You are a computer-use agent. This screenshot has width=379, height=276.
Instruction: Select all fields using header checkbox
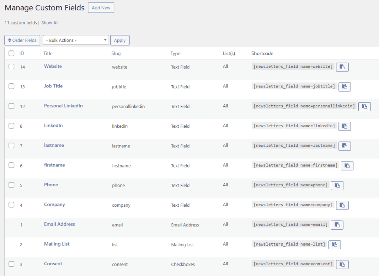pos(11,53)
